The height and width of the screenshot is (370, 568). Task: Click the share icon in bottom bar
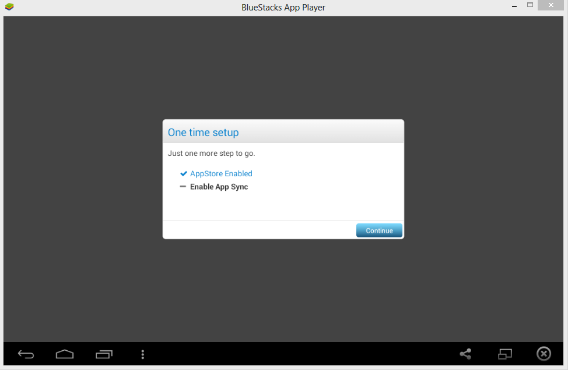(465, 354)
